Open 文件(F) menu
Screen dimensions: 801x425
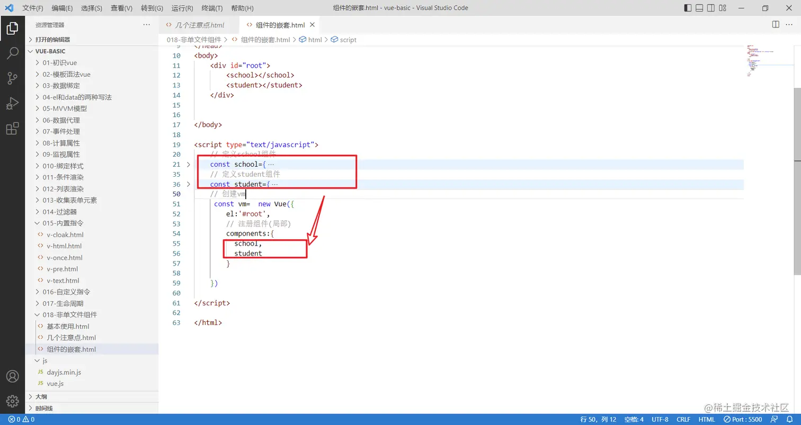tap(33, 8)
